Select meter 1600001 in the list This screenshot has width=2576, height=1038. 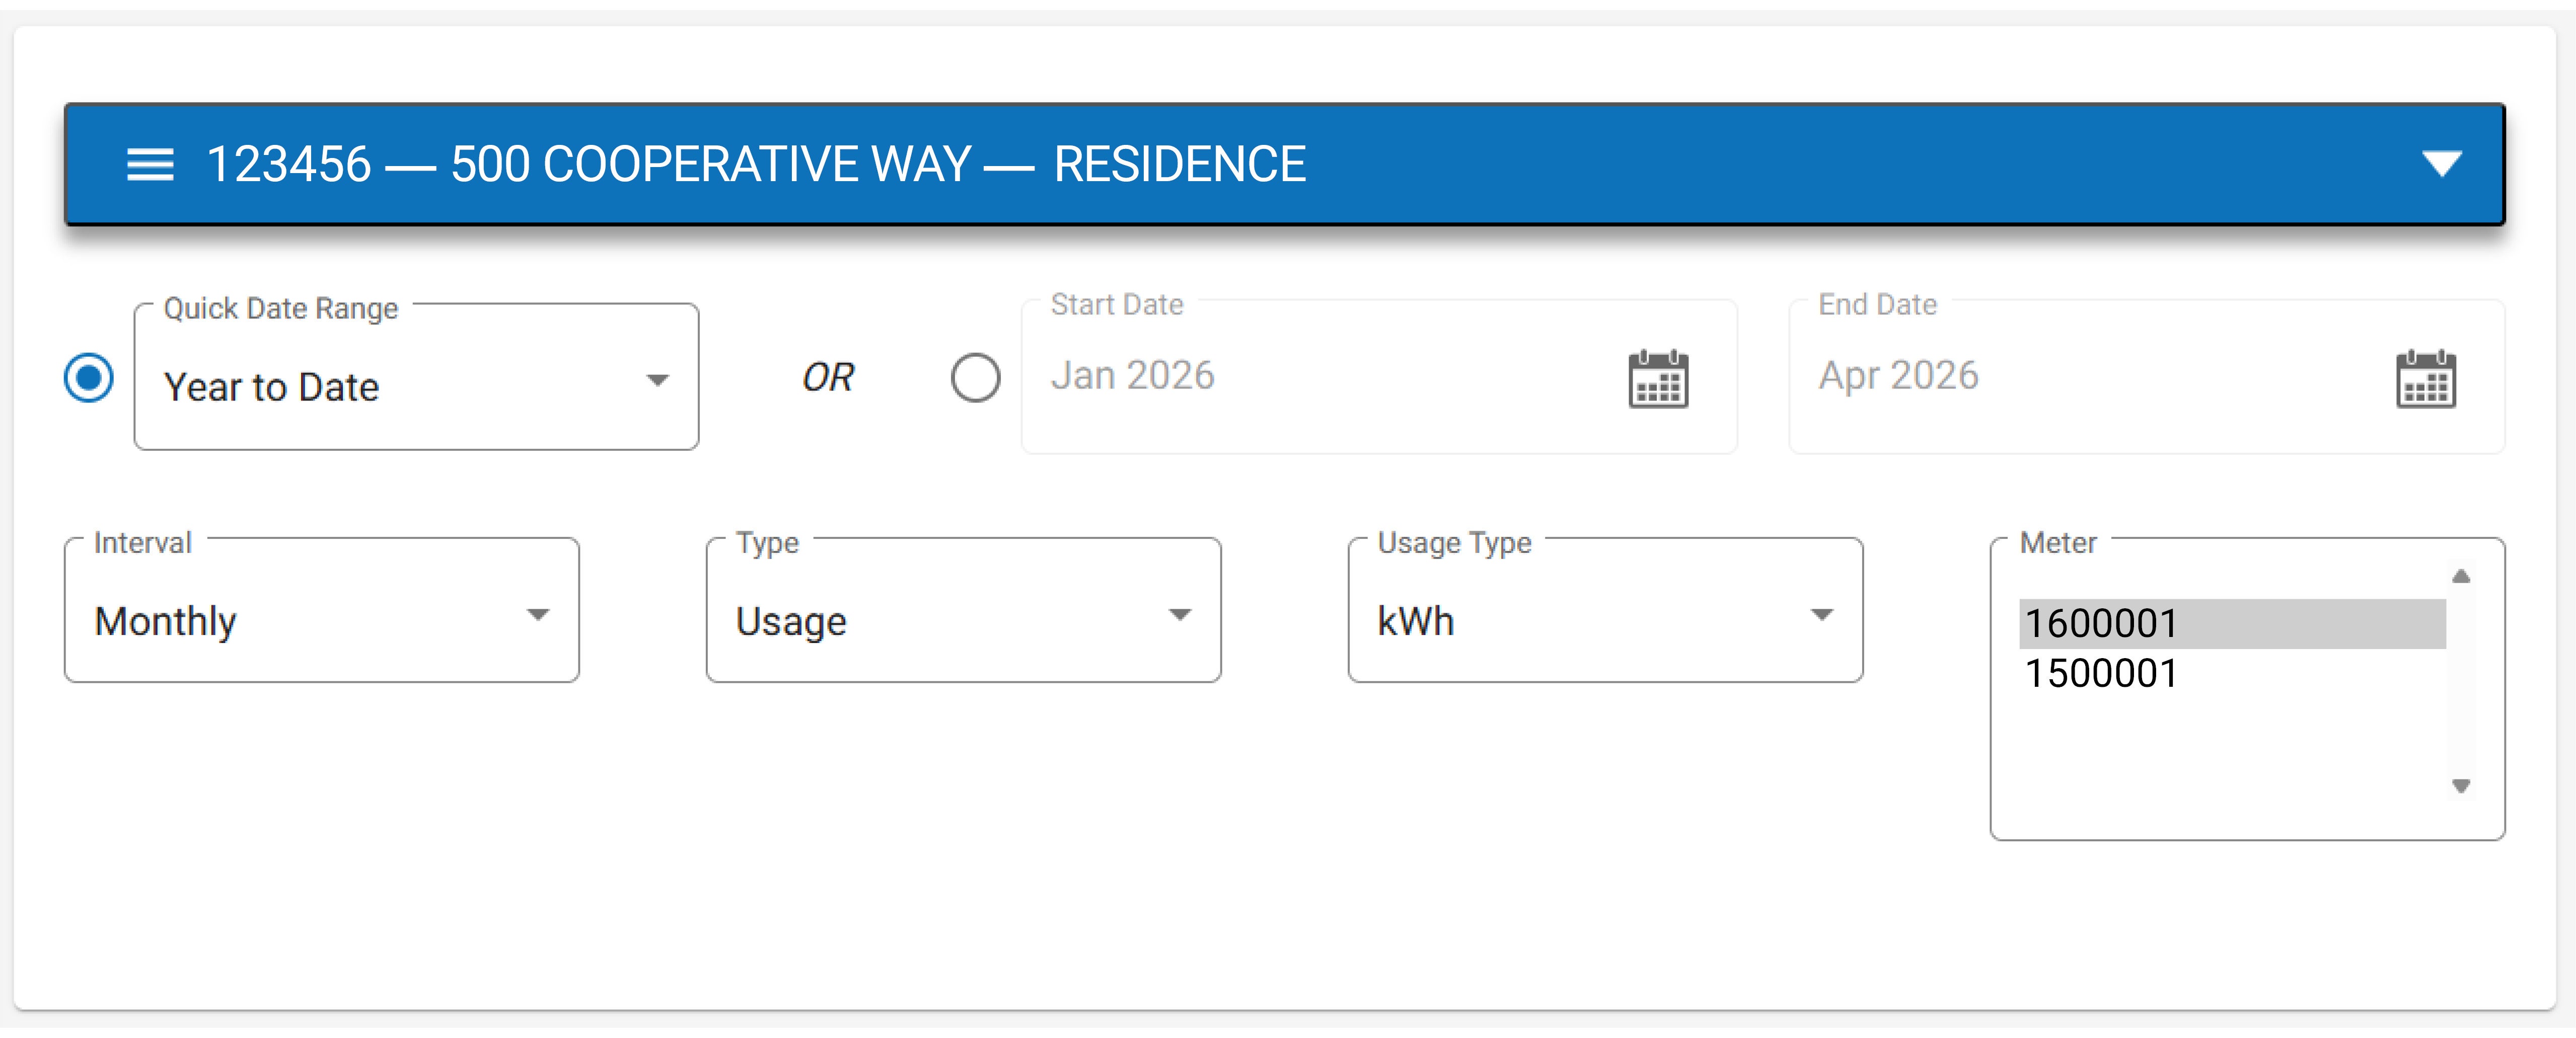click(x=2232, y=623)
